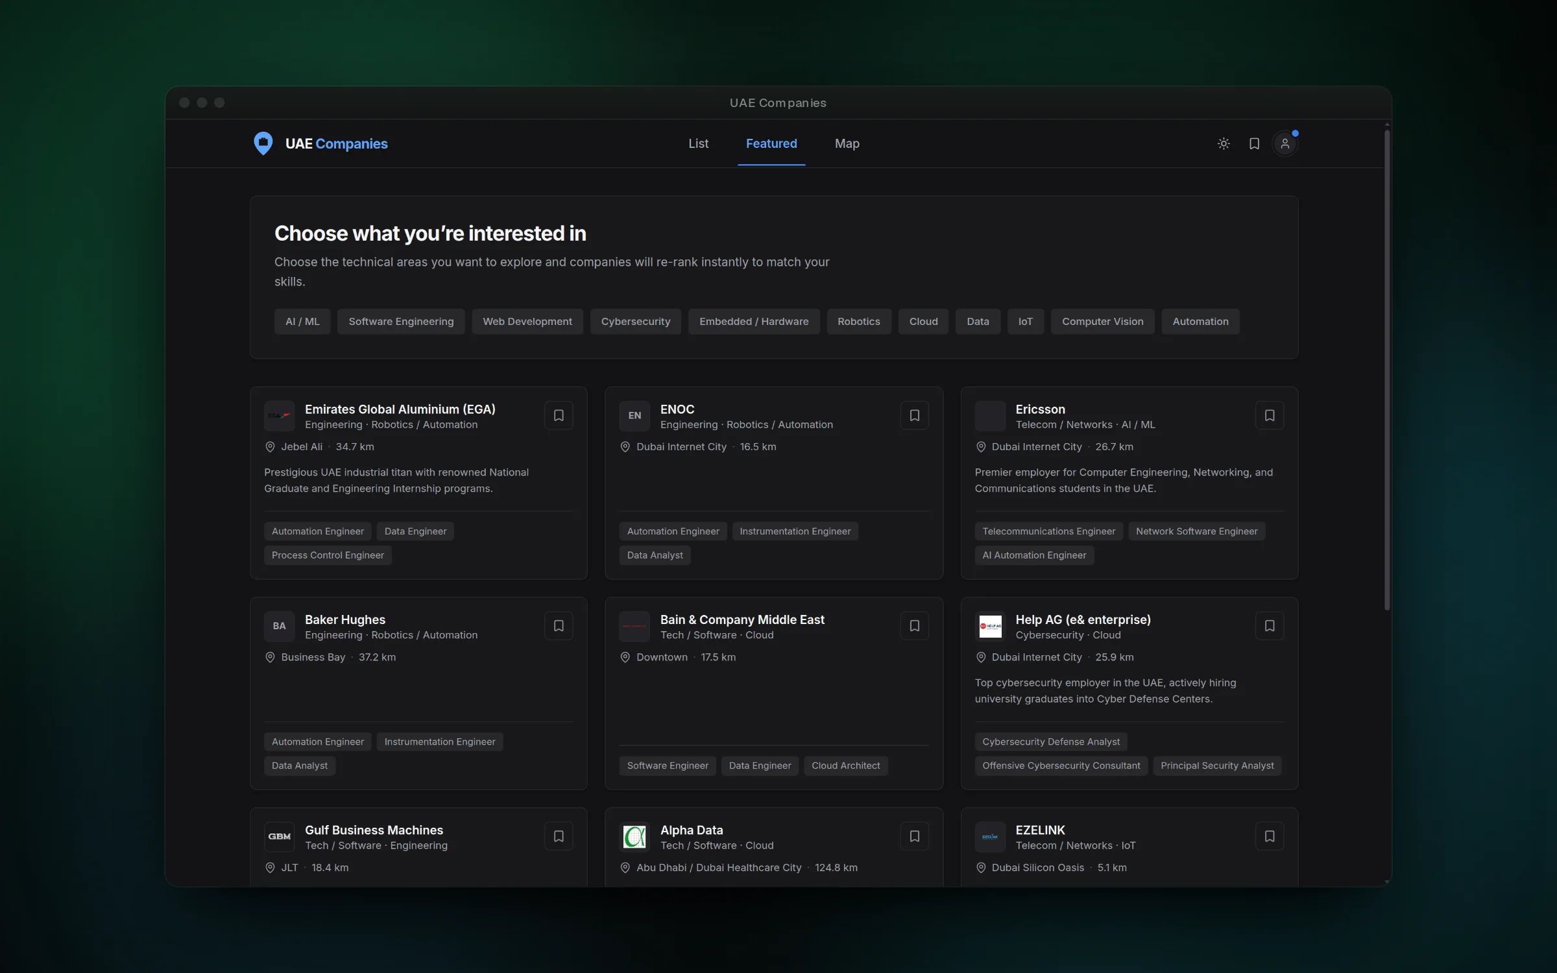Click the Cloud Architect tag

tap(845, 765)
